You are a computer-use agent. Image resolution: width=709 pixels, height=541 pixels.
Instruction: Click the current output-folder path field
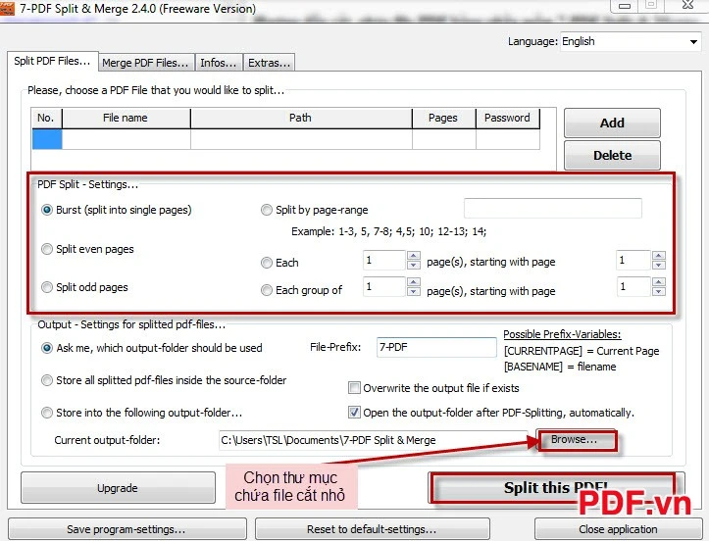373,440
